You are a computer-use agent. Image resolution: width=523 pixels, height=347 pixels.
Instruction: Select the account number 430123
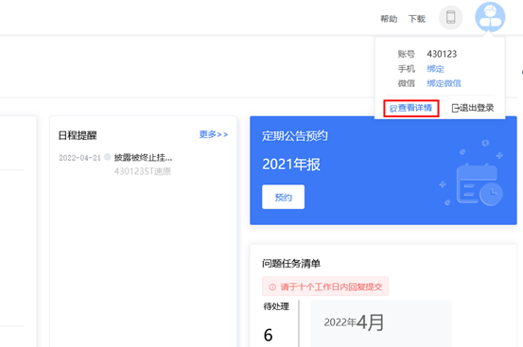point(442,54)
